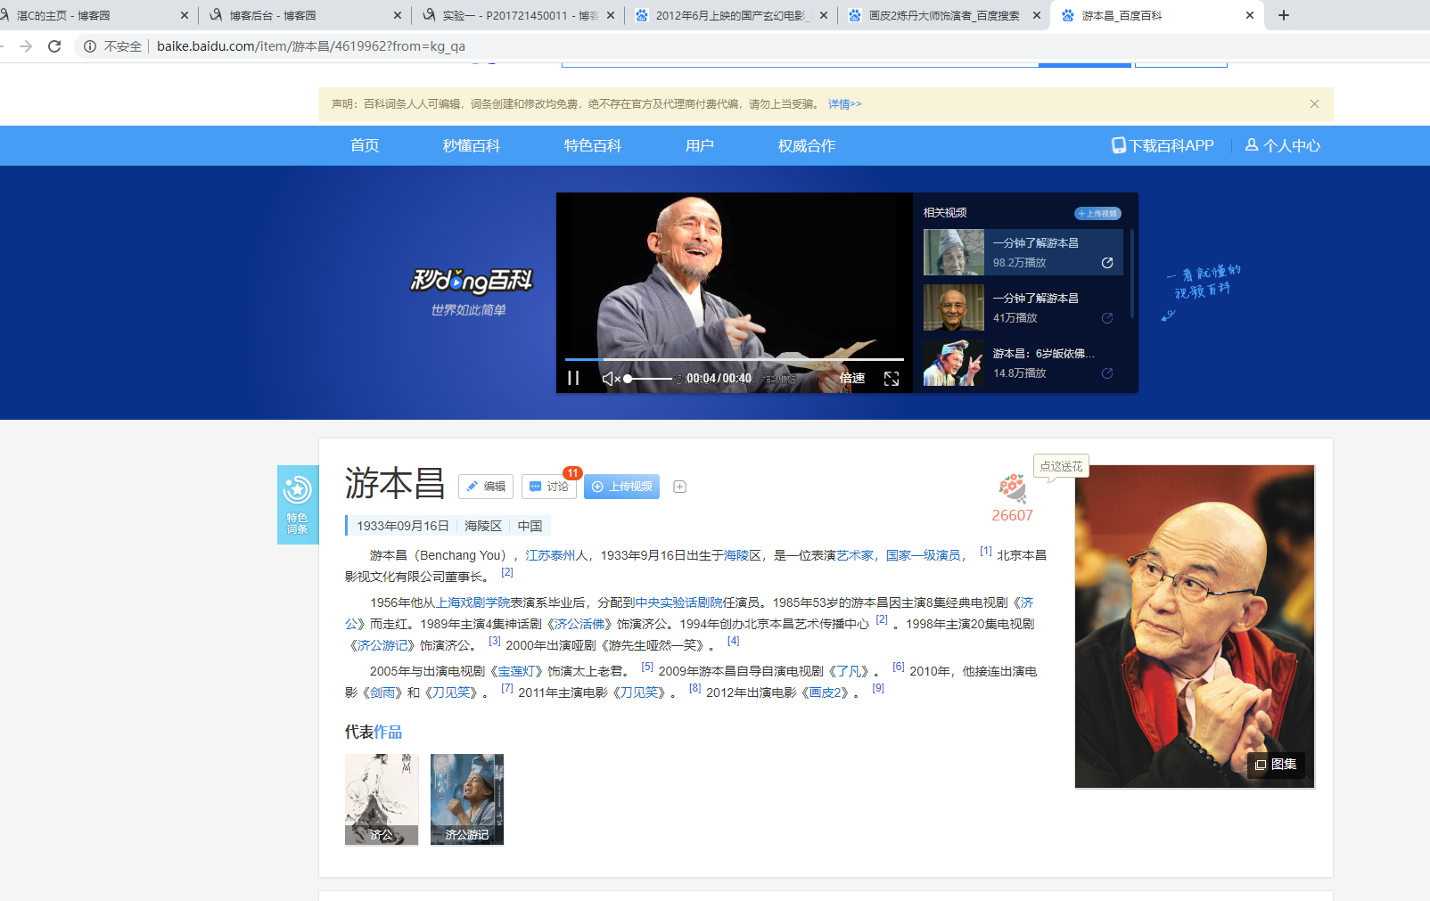The width and height of the screenshot is (1430, 901).
Task: Play second related video thumbnail, 41万播放
Action: 954,307
